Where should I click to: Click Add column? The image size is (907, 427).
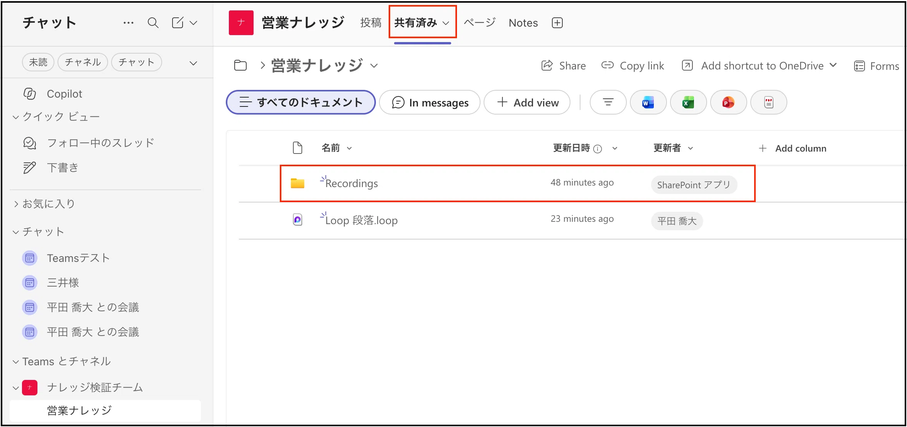[x=792, y=148]
